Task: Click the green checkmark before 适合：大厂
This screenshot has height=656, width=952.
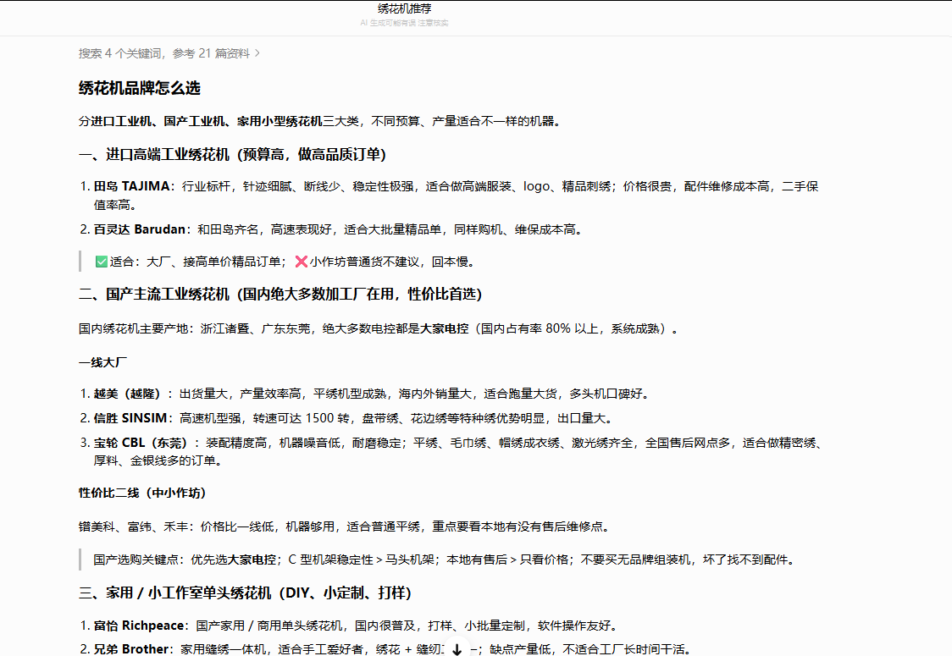Action: click(102, 262)
